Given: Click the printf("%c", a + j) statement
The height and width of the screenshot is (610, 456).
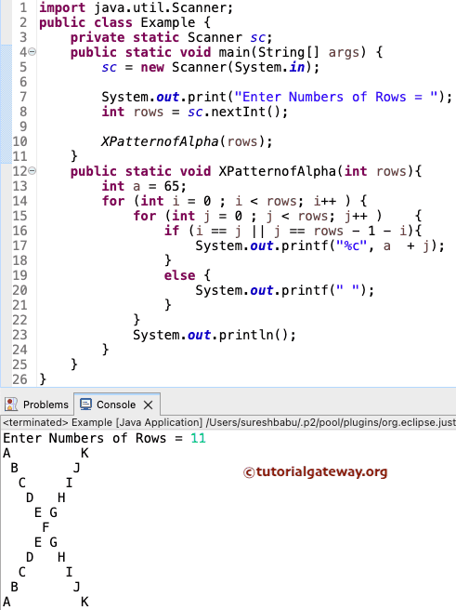Looking at the screenshot, I should click(x=319, y=245).
